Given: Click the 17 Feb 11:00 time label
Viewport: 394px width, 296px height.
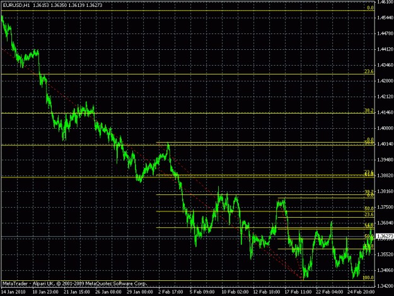Looking at the screenshot, I should (x=298, y=292).
